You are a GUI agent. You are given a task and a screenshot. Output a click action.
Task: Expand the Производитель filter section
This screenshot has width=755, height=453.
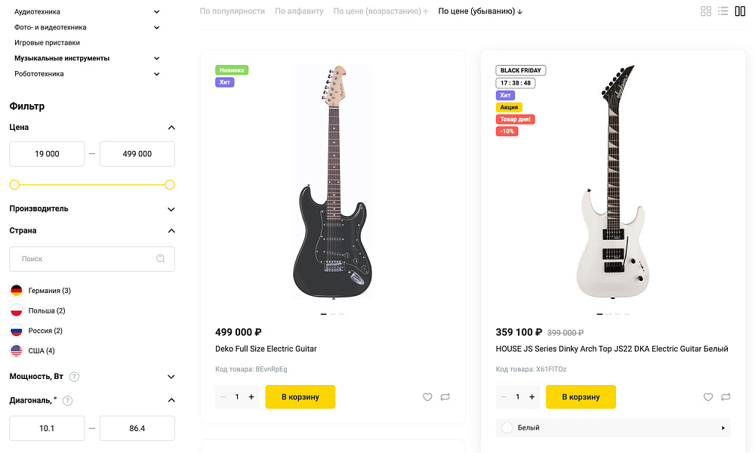pos(171,209)
